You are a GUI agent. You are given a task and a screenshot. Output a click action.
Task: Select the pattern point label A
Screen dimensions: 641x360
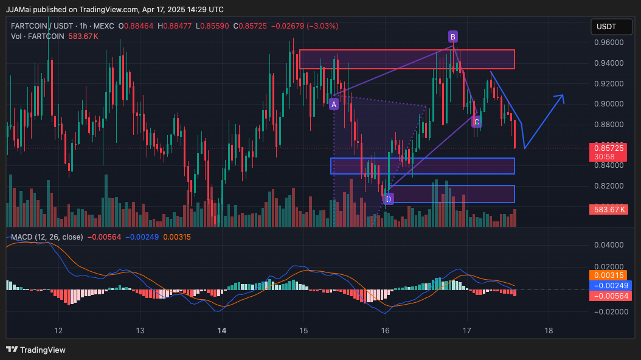click(334, 104)
